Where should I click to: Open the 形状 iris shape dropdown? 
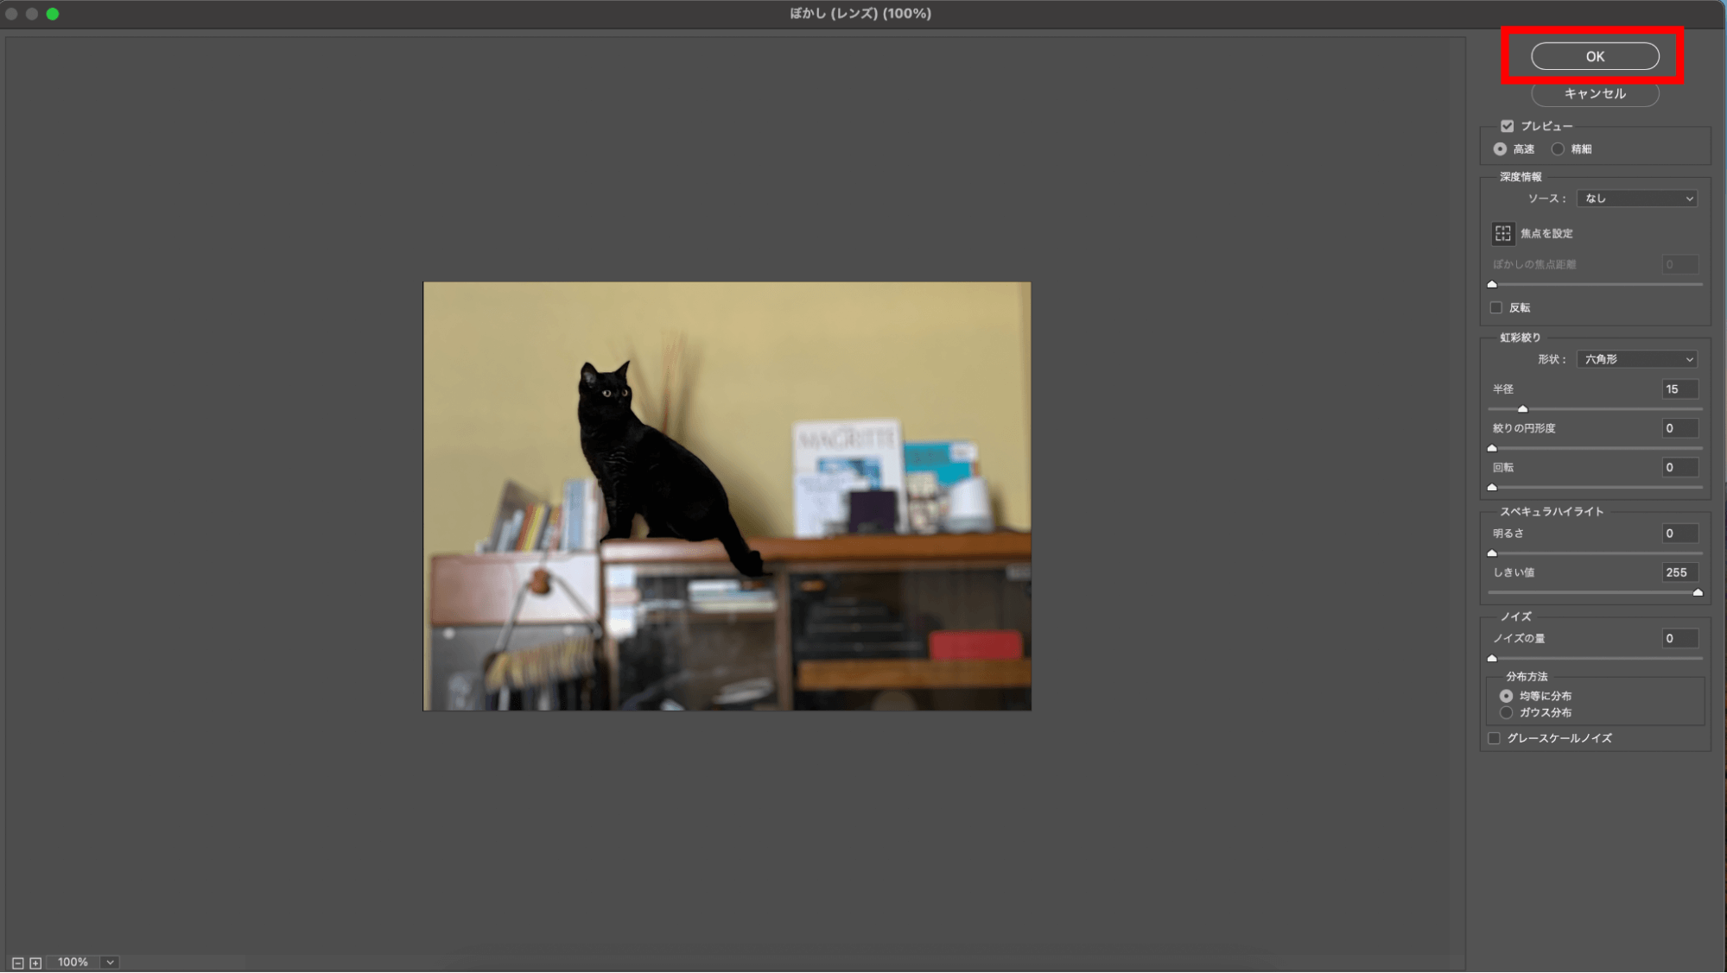point(1636,359)
